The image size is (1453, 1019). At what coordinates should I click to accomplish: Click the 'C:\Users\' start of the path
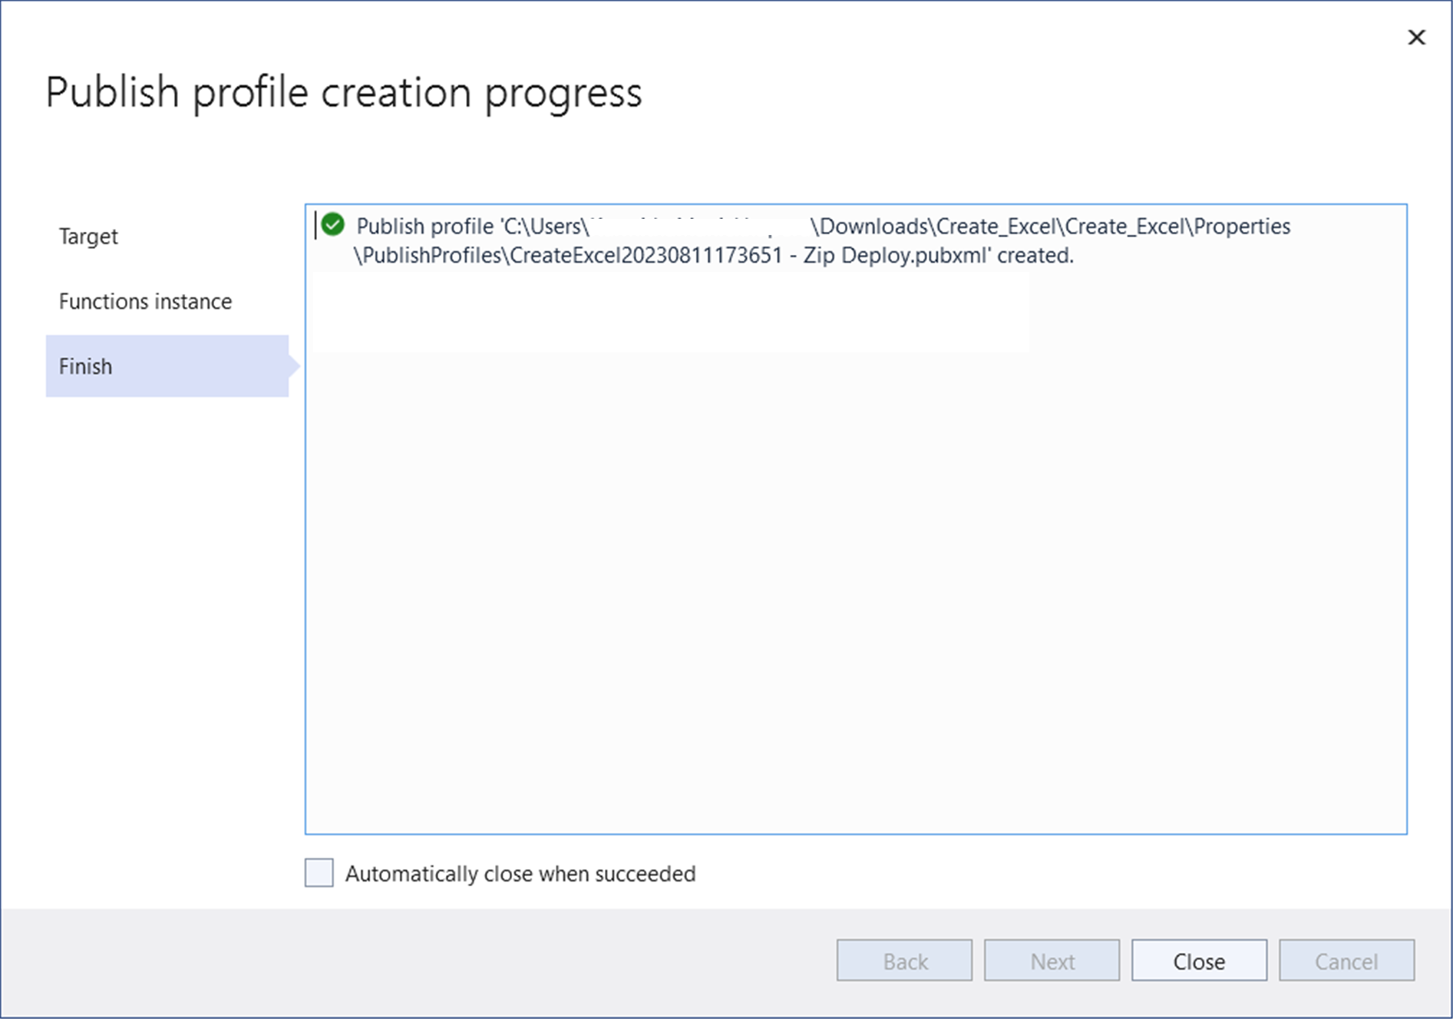click(x=544, y=227)
